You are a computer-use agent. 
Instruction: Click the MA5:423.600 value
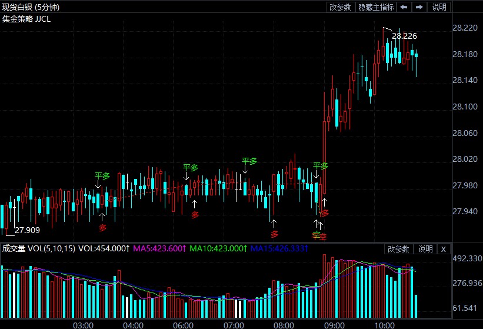[159, 248]
